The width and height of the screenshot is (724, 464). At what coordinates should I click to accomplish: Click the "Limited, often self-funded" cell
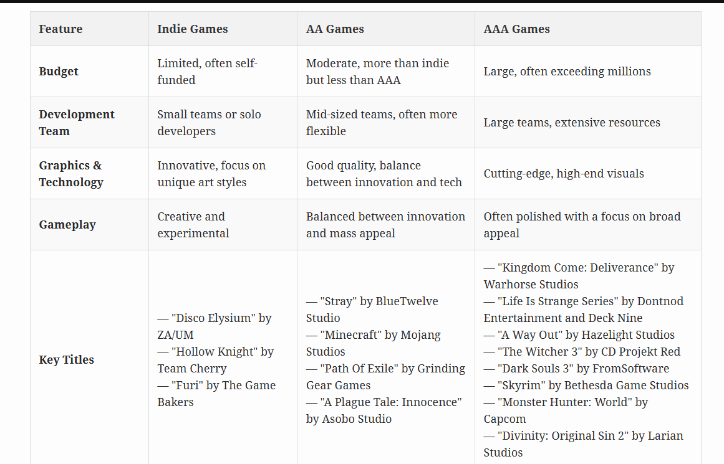coord(207,72)
